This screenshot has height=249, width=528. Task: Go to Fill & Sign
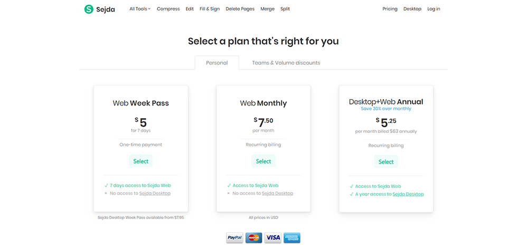pos(210,9)
